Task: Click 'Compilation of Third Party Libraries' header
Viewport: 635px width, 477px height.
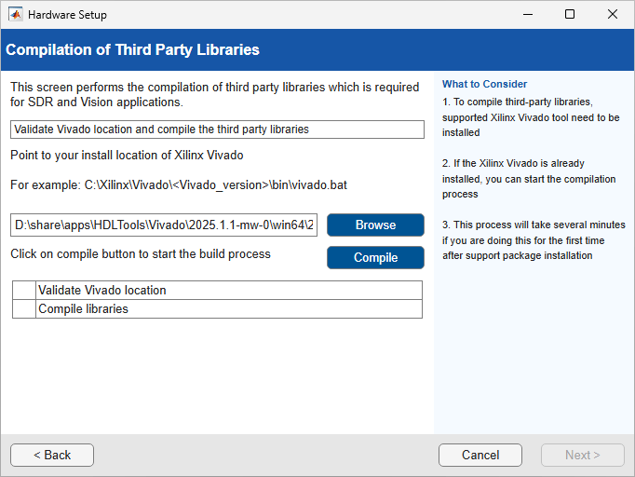Action: click(132, 49)
